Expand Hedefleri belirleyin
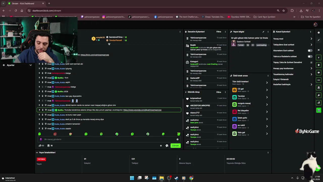The height and width of the screenshot is (182, 323). point(311,84)
